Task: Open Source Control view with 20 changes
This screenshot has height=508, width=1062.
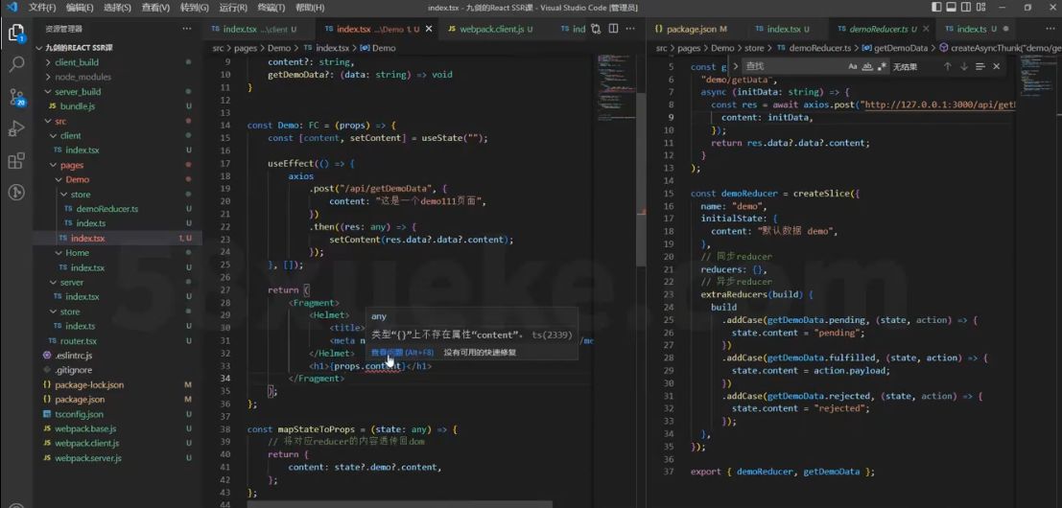Action: [x=16, y=97]
